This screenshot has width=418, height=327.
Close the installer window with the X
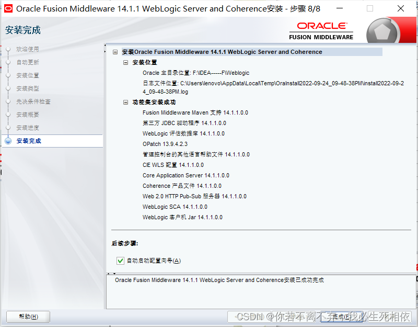coord(400,8)
